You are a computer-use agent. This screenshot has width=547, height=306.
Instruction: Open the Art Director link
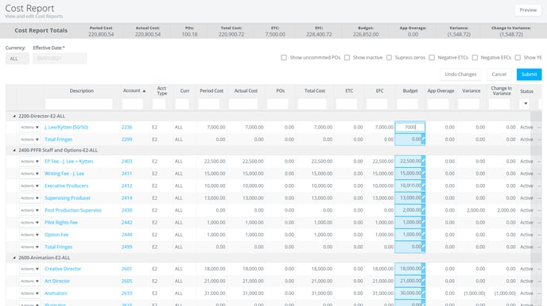[57, 281]
